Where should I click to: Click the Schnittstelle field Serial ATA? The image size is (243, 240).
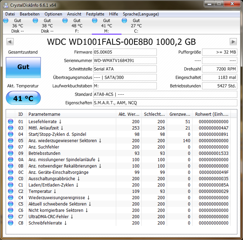coord(125,69)
